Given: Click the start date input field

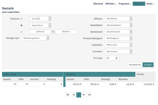Looking at the screenshot, I should (40, 32).
